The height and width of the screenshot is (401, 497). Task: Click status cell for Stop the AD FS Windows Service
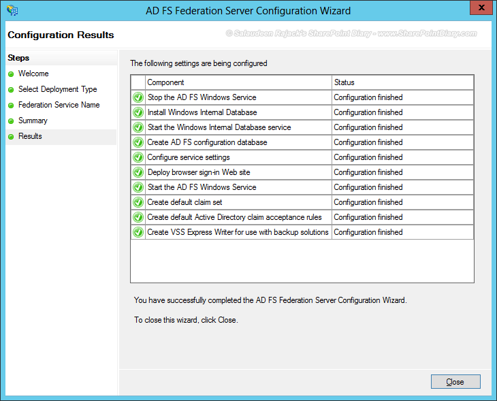pos(403,97)
